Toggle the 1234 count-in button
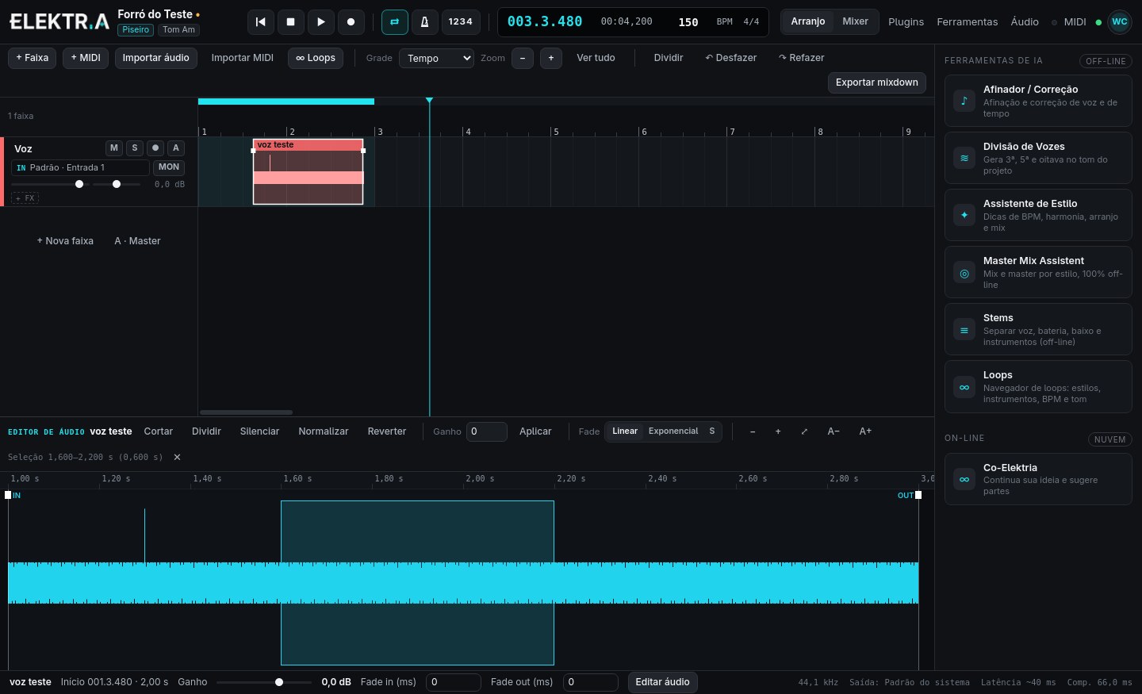Viewport: 1142px width, 694px height. point(460,22)
